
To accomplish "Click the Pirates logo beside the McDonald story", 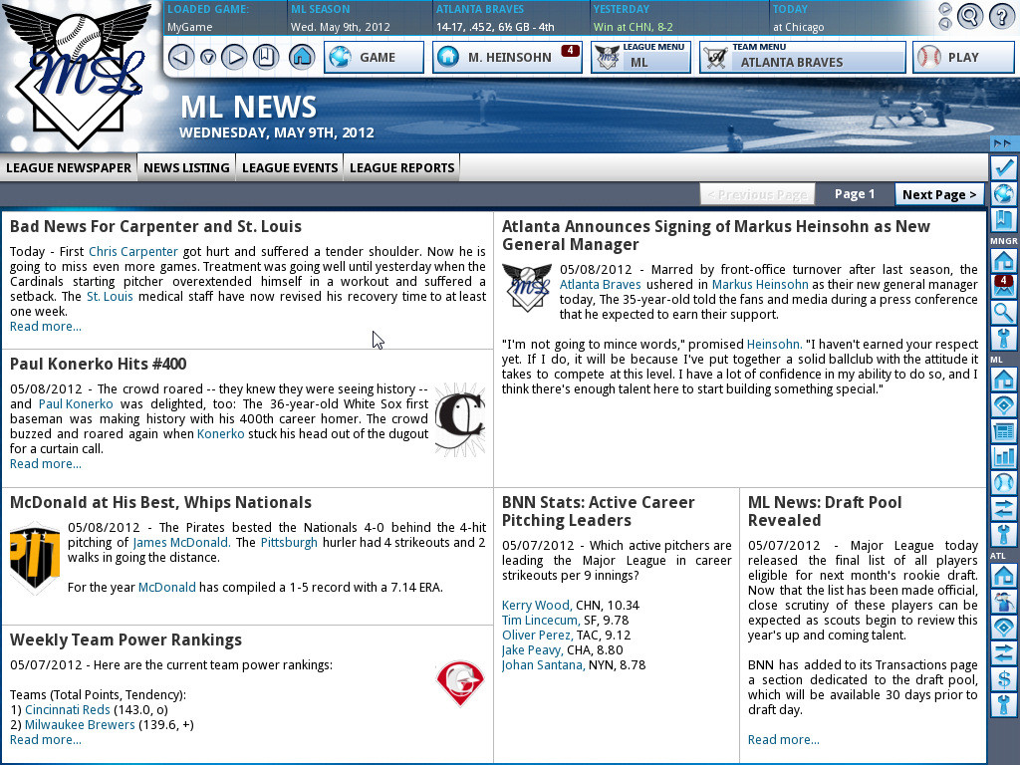I will (35, 558).
